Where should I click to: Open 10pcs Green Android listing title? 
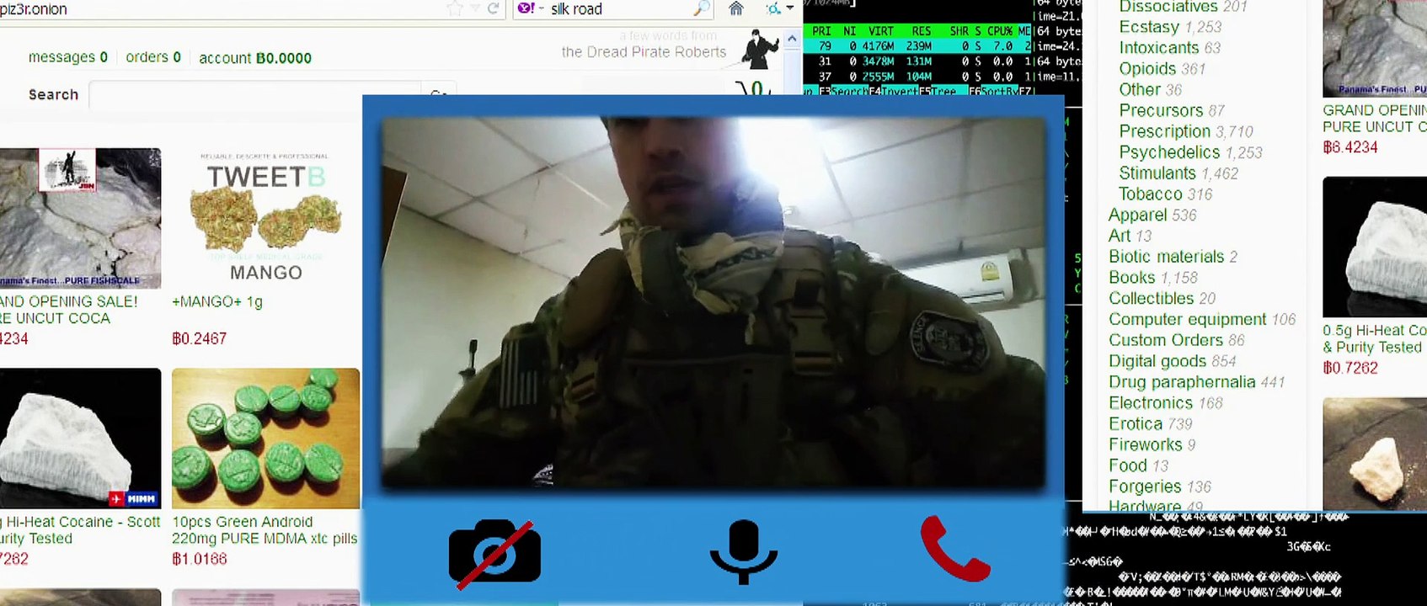tap(265, 530)
